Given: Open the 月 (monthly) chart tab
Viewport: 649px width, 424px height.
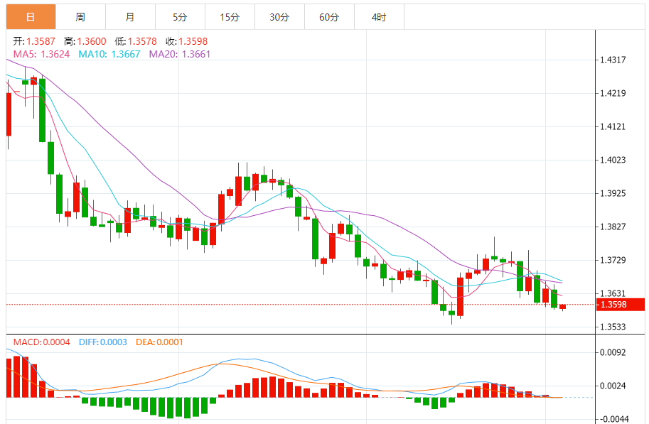Looking at the screenshot, I should [130, 17].
